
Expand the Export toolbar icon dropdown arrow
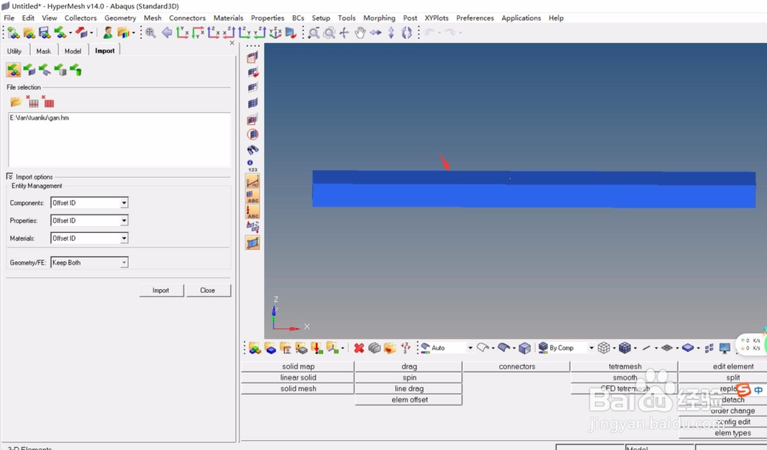(x=91, y=33)
